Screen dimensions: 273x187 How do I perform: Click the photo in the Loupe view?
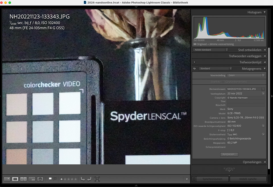click(96, 87)
